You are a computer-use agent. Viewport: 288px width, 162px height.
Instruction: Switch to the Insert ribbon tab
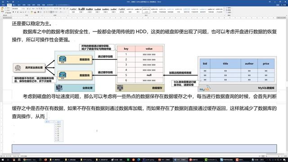(x=14, y=5)
